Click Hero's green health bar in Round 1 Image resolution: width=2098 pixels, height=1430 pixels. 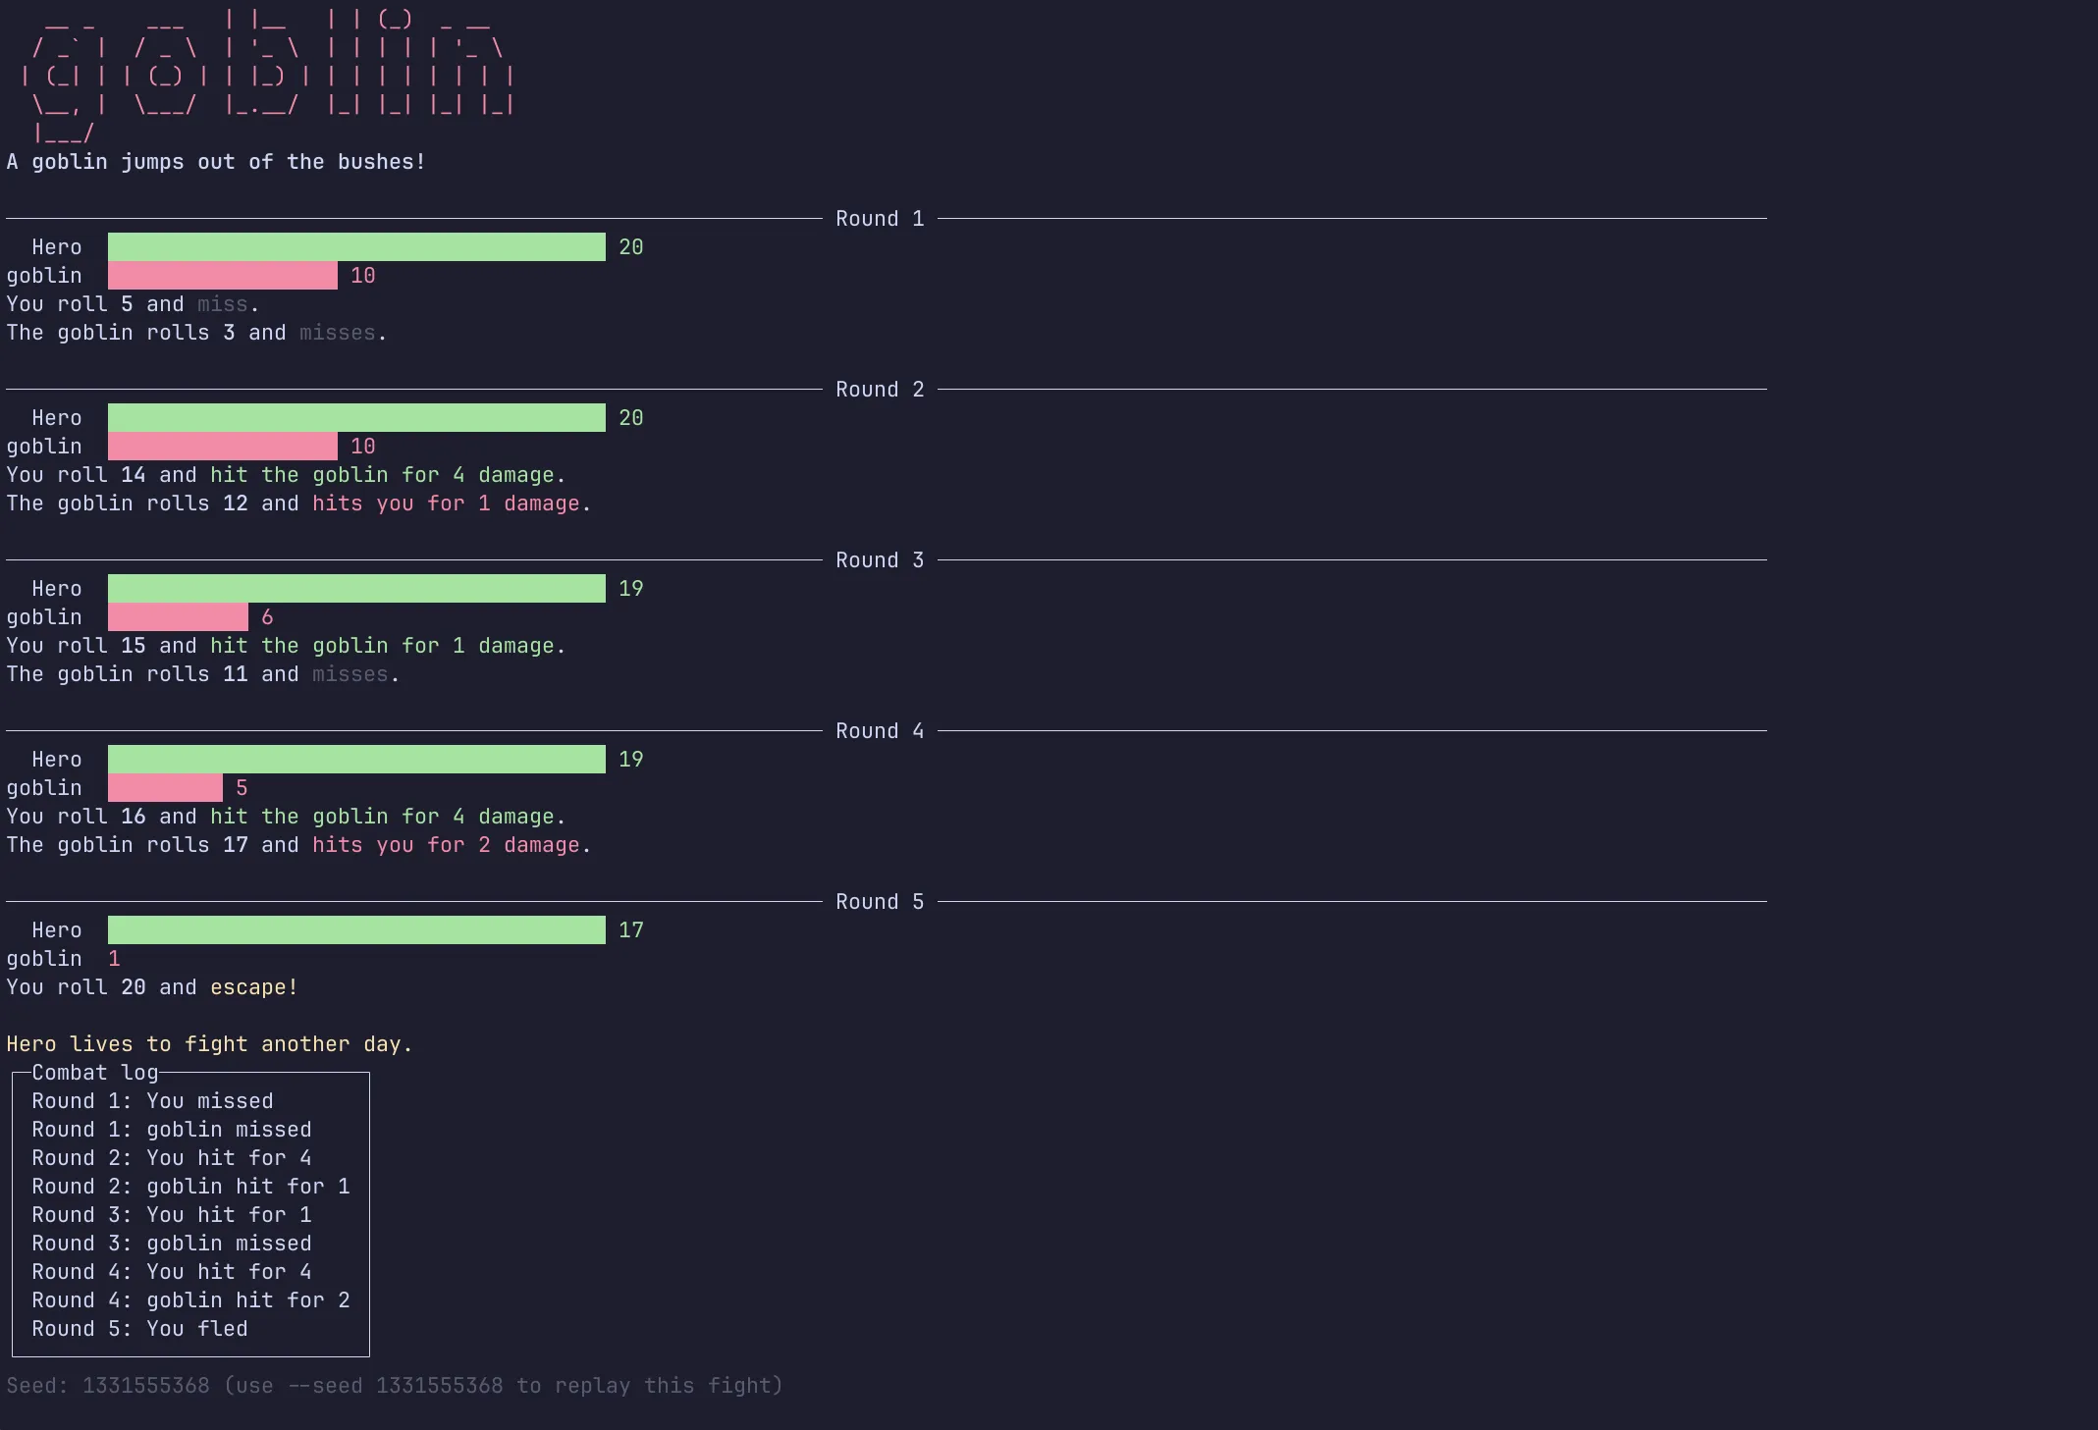click(356, 247)
